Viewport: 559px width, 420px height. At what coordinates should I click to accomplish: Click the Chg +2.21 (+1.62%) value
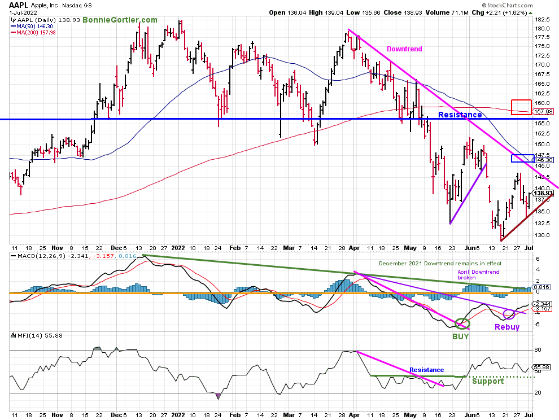click(x=499, y=12)
